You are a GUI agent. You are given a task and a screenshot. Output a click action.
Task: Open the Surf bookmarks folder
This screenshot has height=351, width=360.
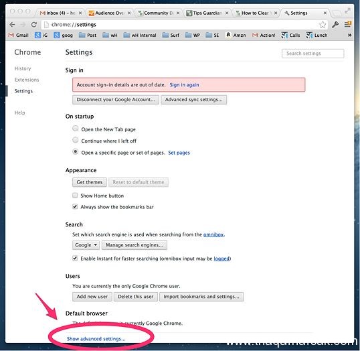coord(171,36)
